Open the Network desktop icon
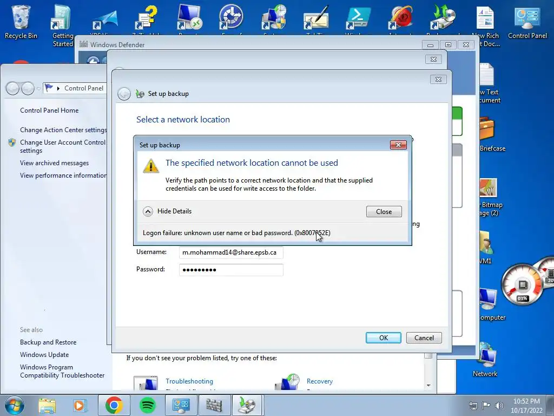 (485, 359)
